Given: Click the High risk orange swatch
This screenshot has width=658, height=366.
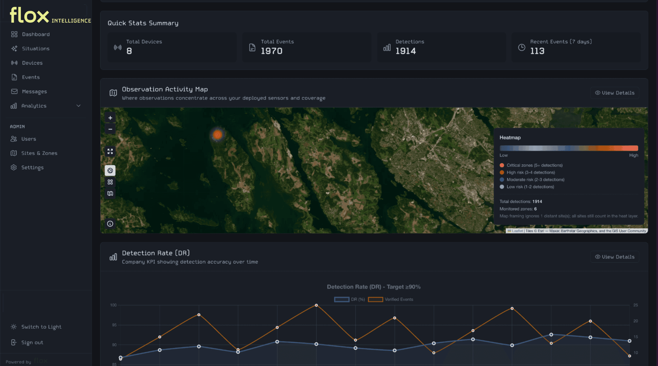Looking at the screenshot, I should (502, 172).
